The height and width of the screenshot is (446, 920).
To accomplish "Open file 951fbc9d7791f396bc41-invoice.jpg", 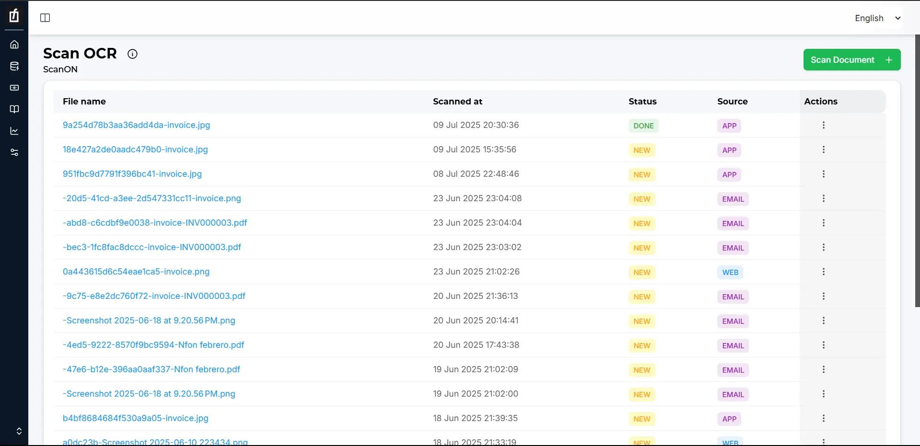I will point(132,174).
